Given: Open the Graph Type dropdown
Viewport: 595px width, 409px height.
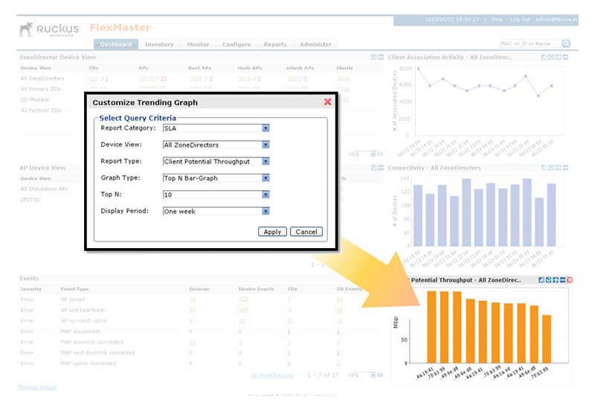Looking at the screenshot, I should pyautogui.click(x=216, y=178).
